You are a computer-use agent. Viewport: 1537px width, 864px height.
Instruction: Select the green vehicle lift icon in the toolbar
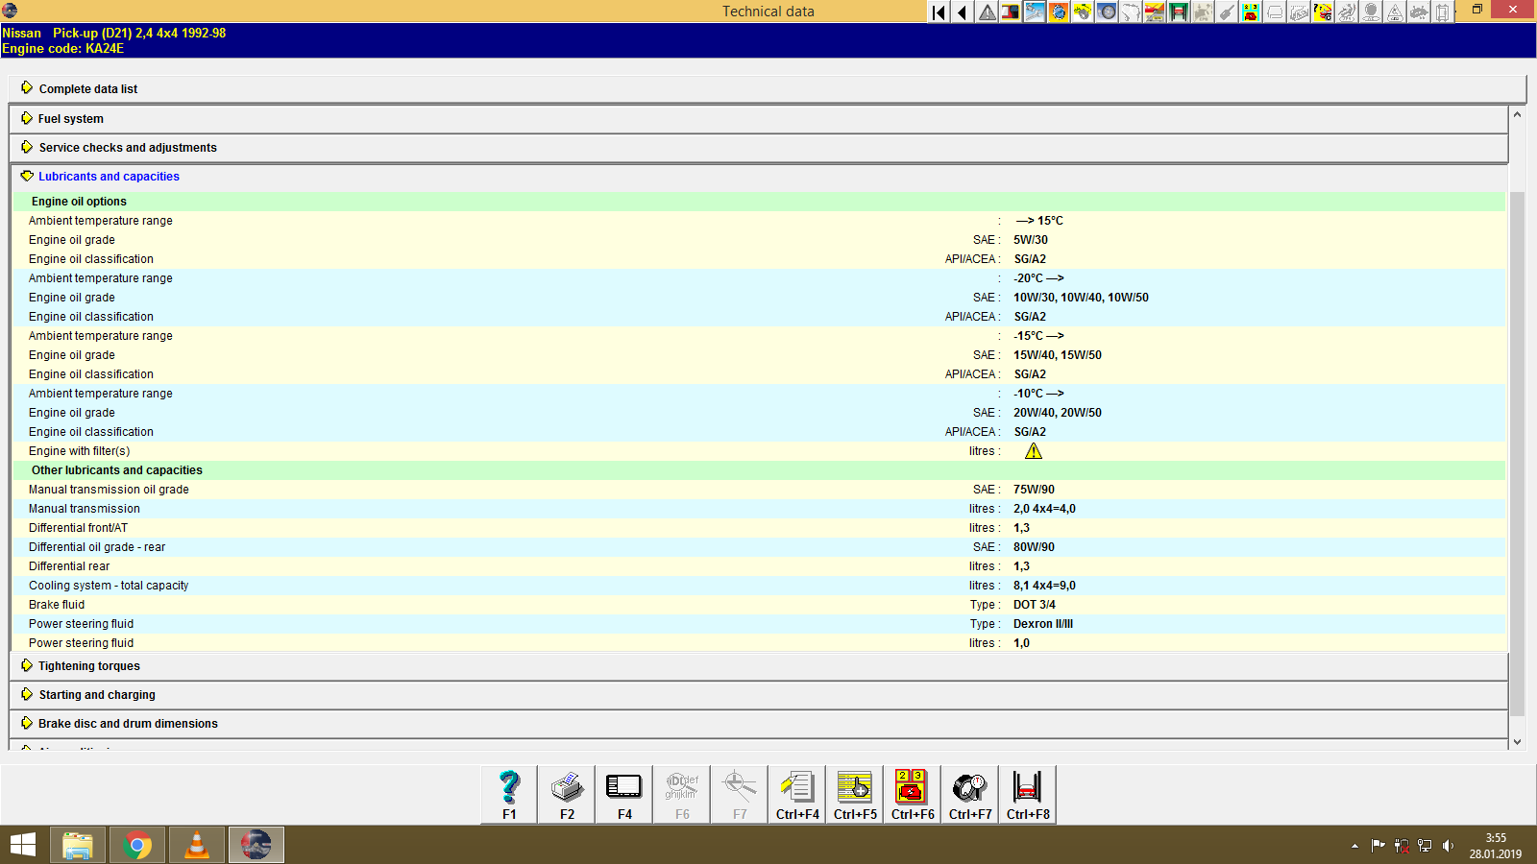tap(1179, 12)
